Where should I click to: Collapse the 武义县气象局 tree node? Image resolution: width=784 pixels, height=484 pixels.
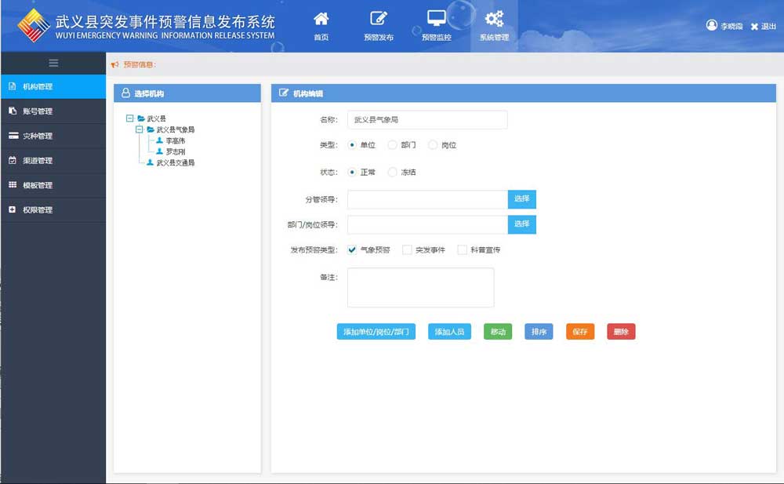pos(140,129)
